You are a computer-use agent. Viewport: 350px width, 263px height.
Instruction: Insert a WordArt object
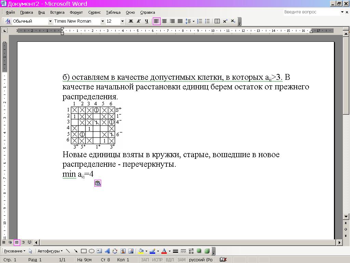pyautogui.click(x=107, y=251)
